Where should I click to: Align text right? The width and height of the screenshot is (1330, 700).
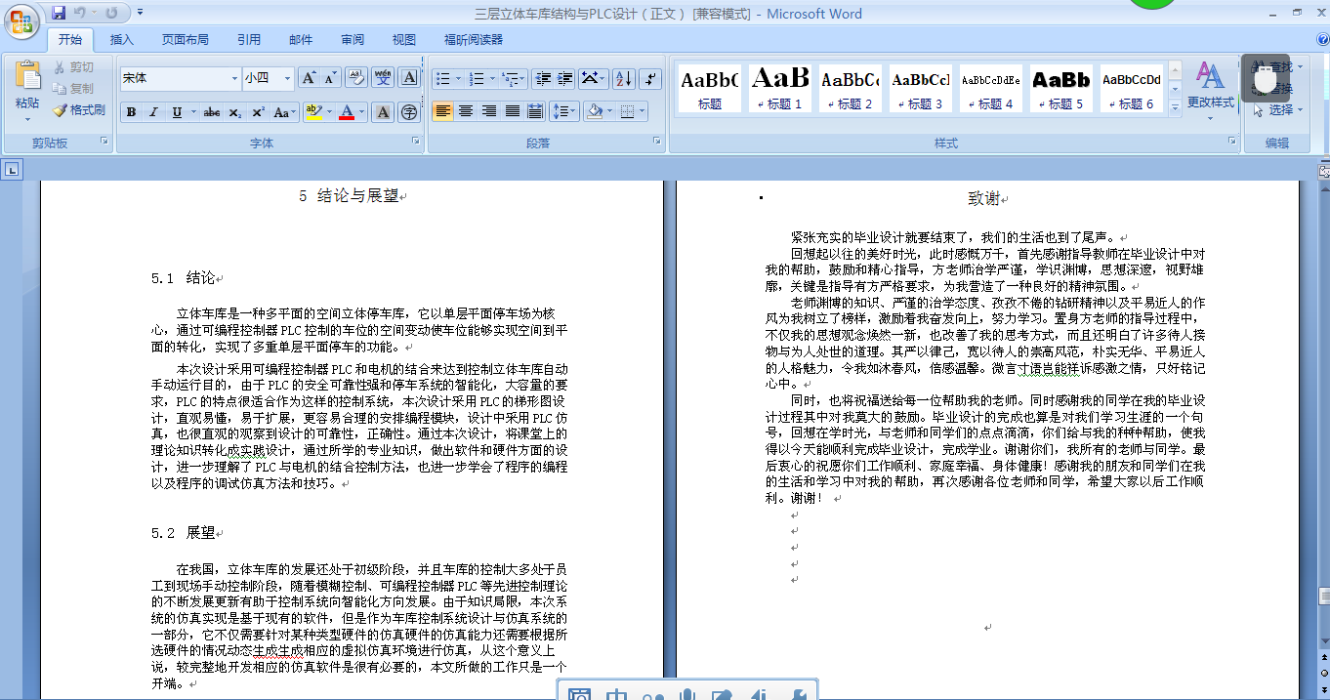point(489,111)
